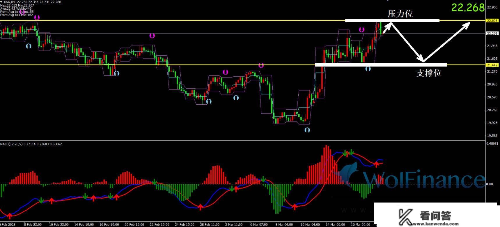Click the 14 Feb 19:00 time label
The height and width of the screenshot is (227, 500).
click(84, 225)
